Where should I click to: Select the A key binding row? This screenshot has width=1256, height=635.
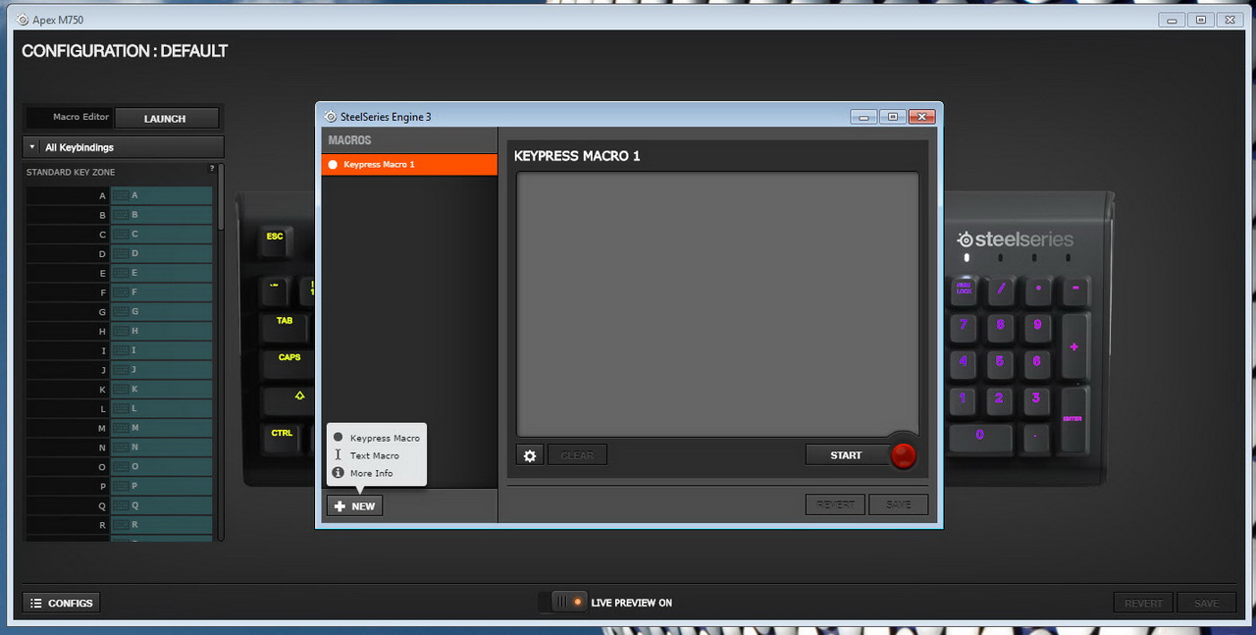tap(119, 195)
